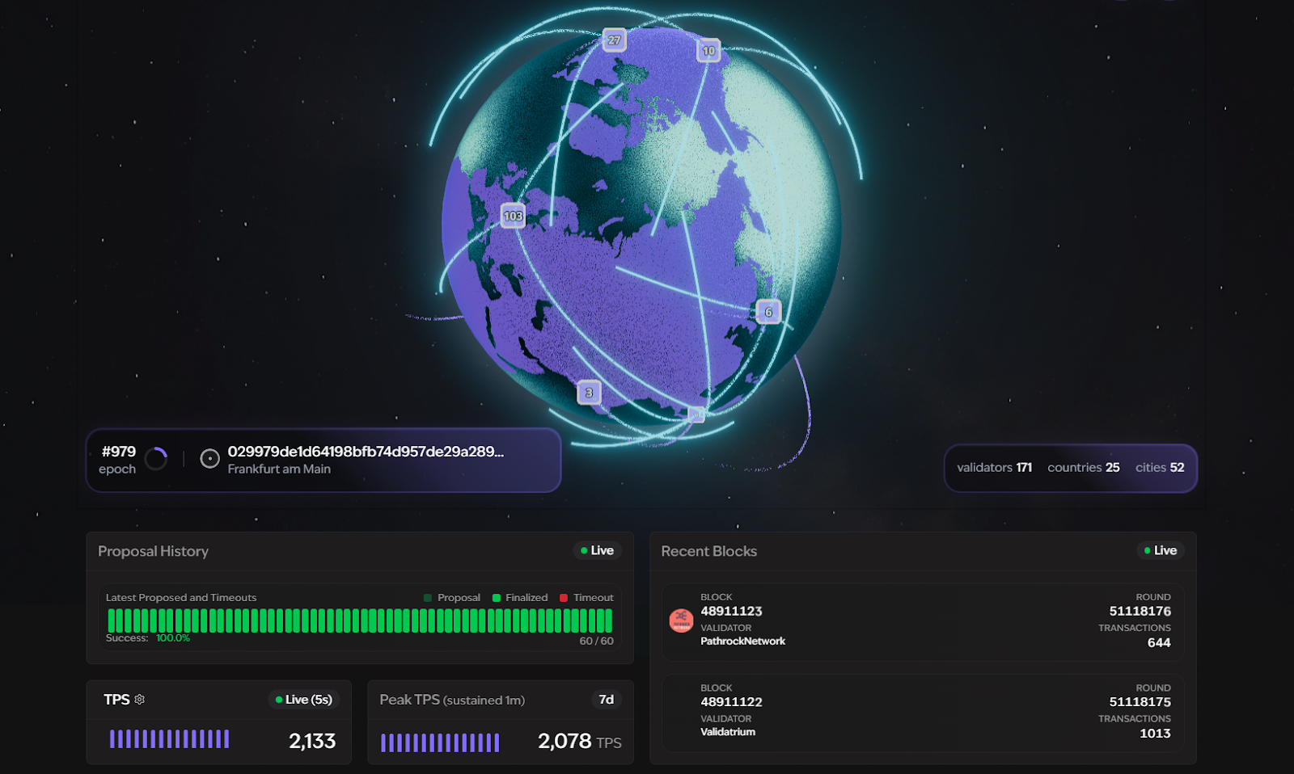Open block 48911123 details
The image size is (1294, 774).
point(731,612)
